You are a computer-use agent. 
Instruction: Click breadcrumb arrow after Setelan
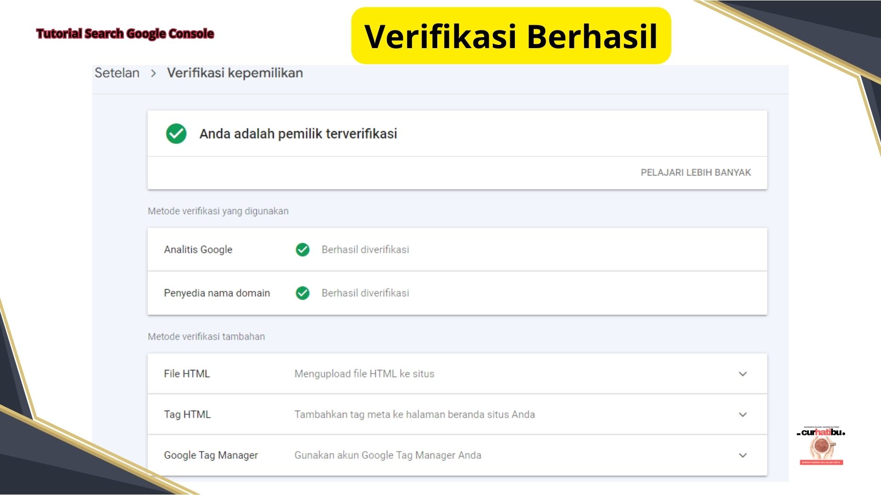(153, 73)
